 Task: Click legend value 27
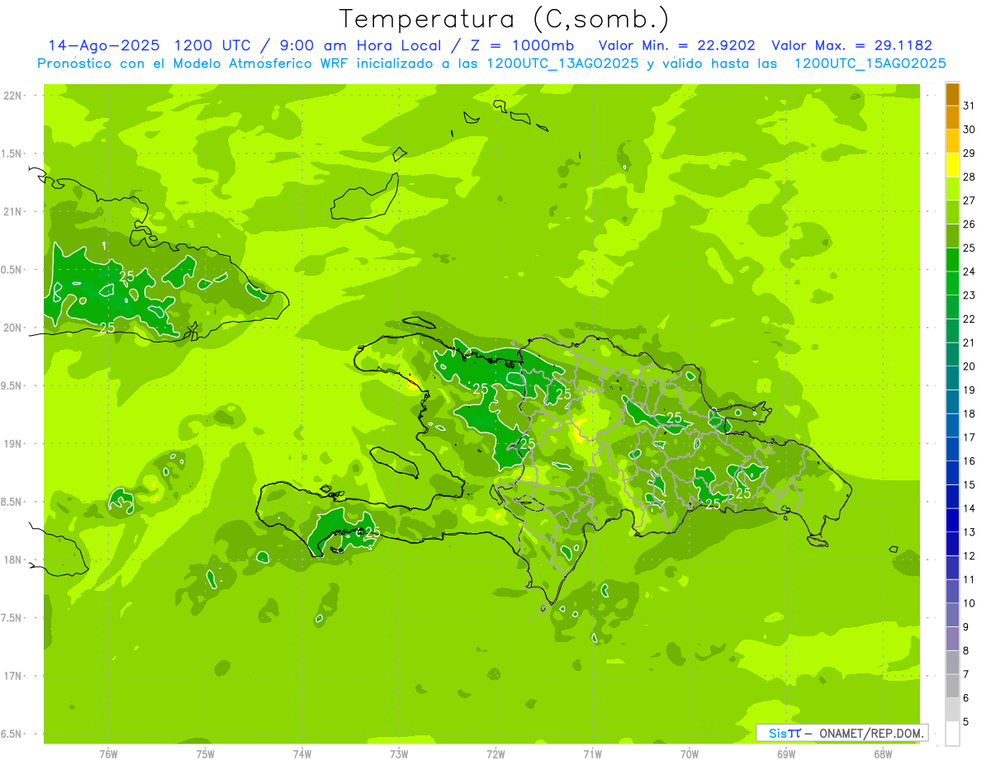click(970, 201)
